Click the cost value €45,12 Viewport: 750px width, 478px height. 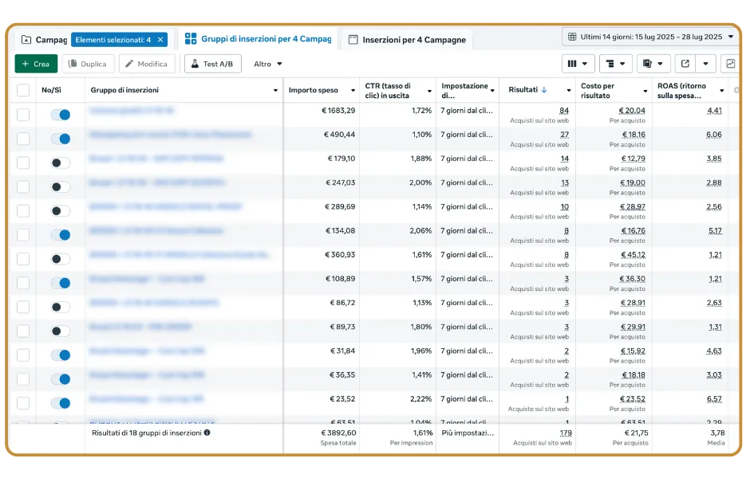tap(633, 254)
